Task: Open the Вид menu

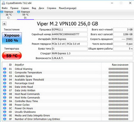Action: [34, 8]
